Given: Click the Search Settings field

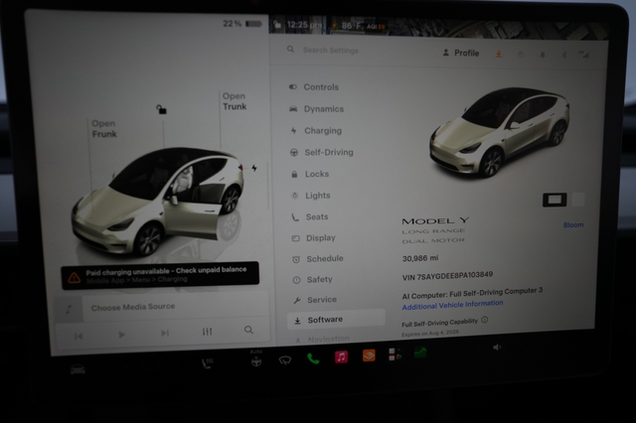Looking at the screenshot, I should point(331,51).
